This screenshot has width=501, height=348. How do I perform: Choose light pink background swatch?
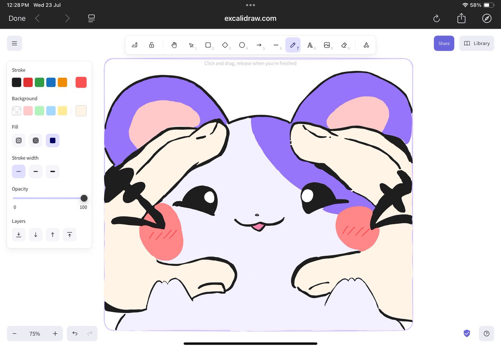pyautogui.click(x=28, y=111)
